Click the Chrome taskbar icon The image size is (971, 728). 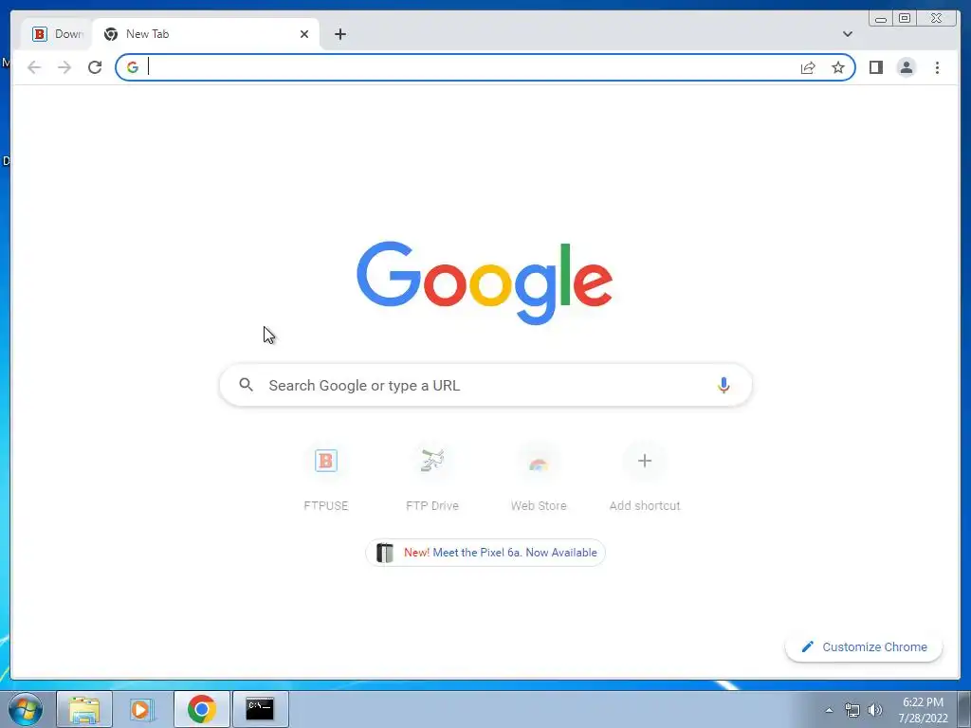[201, 709]
